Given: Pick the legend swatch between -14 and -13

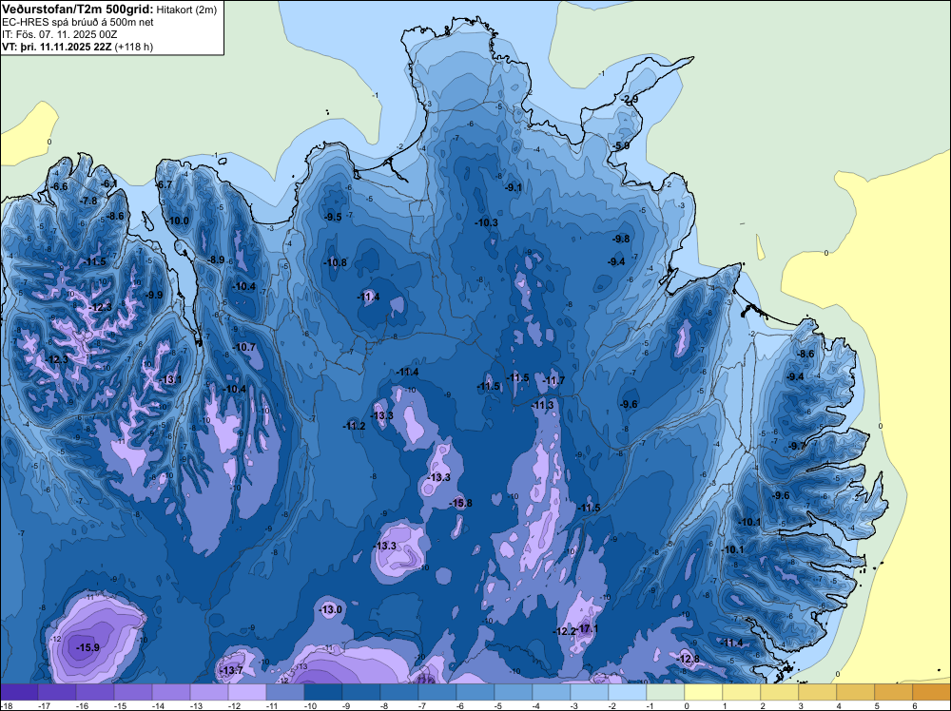Looking at the screenshot, I should tap(171, 692).
